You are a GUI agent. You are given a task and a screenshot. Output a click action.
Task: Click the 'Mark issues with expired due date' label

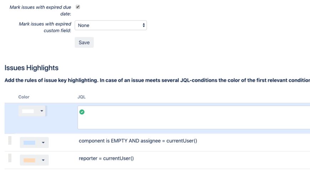click(40, 10)
